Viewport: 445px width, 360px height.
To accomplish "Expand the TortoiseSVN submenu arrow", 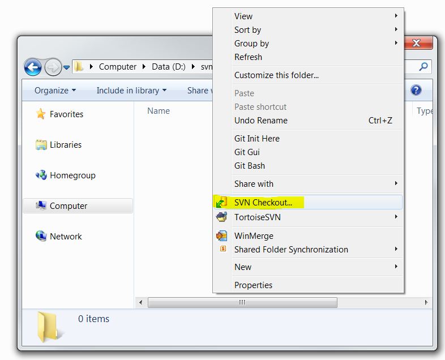I will [396, 217].
